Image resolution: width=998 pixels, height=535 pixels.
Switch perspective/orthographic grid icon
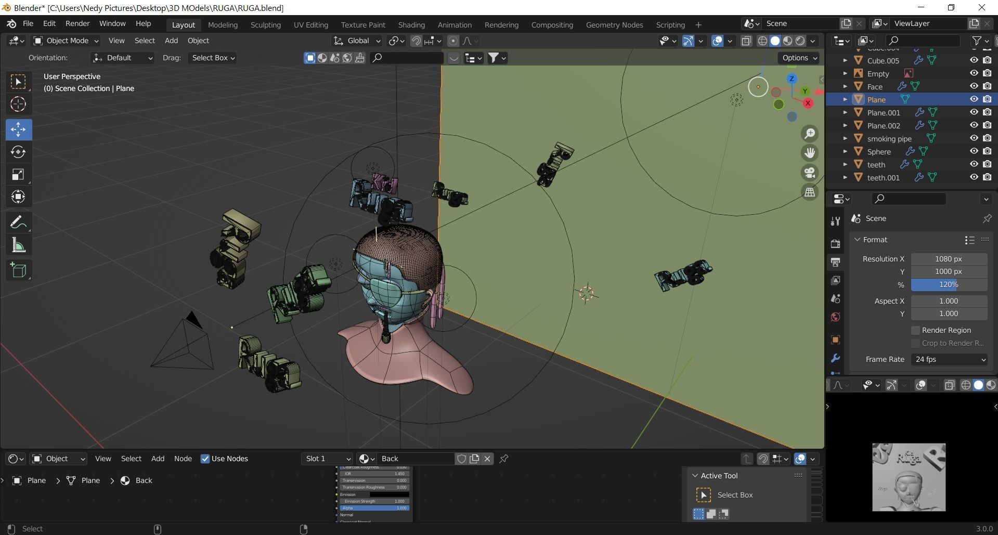point(810,192)
